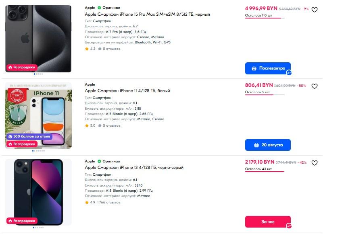
Task: Add iPhone 15 to cart Послезавтра button
Action: [268, 68]
